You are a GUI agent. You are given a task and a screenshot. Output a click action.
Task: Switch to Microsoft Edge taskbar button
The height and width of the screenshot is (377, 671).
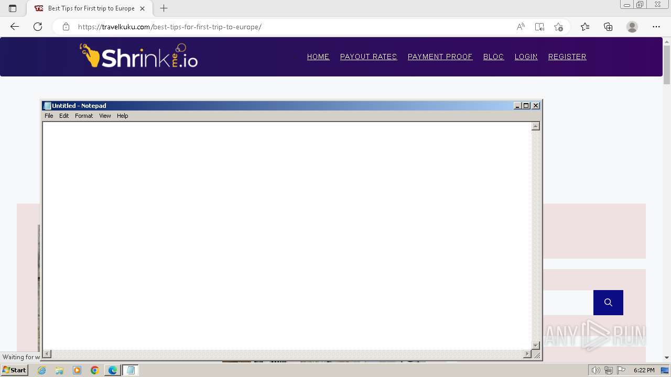point(113,370)
